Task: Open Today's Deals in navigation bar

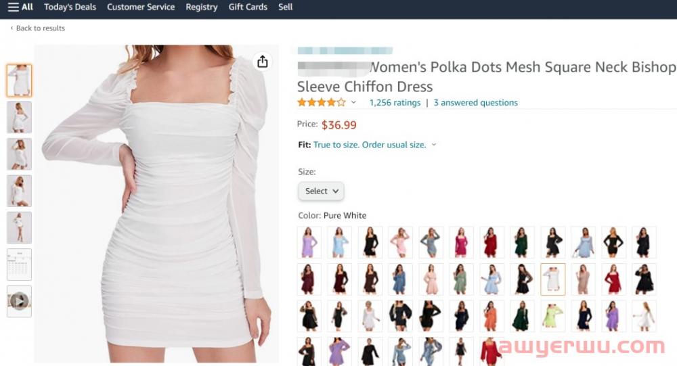Action: pyautogui.click(x=70, y=7)
